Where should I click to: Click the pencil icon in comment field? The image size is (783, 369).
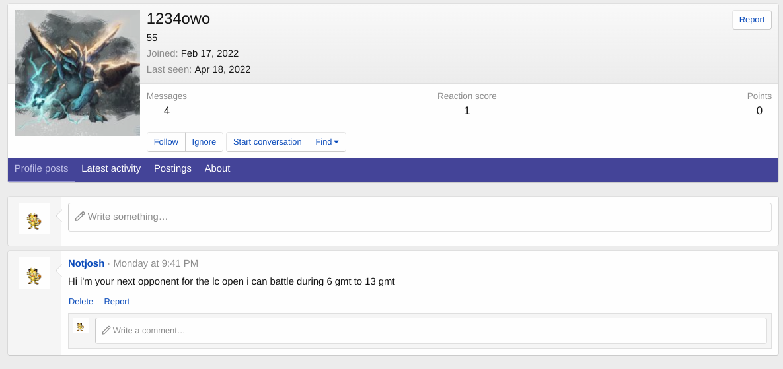point(106,330)
